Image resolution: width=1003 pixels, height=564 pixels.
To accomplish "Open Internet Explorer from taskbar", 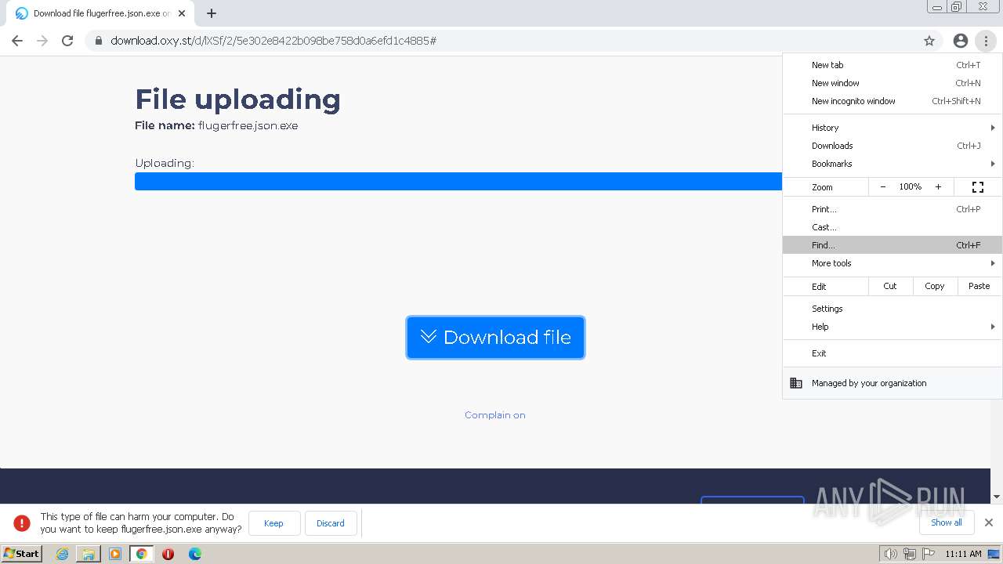I will tap(63, 554).
